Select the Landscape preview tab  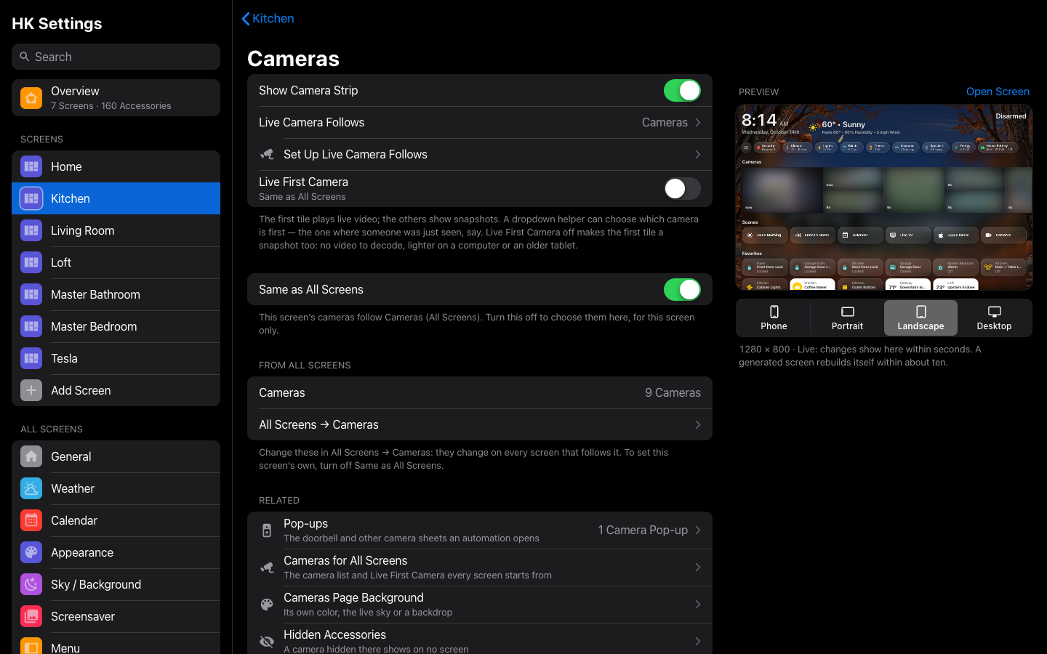920,318
